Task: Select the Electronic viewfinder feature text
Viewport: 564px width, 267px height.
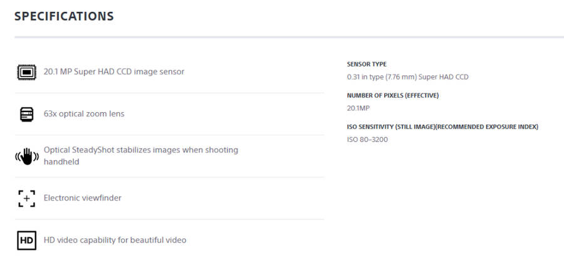Action: tap(82, 198)
